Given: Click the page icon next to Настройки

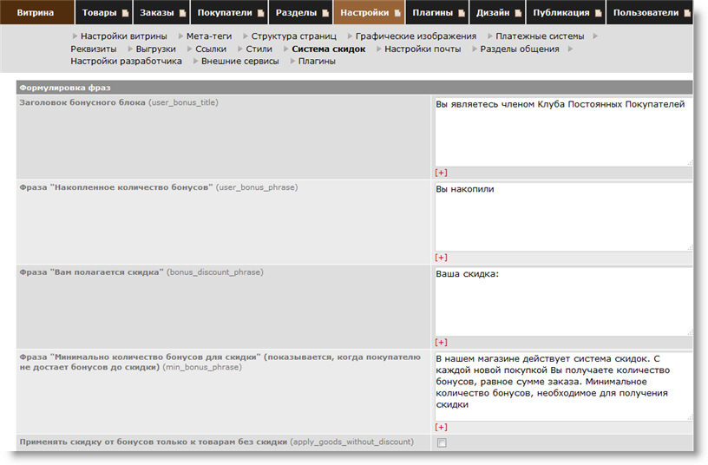Looking at the screenshot, I should [x=397, y=14].
